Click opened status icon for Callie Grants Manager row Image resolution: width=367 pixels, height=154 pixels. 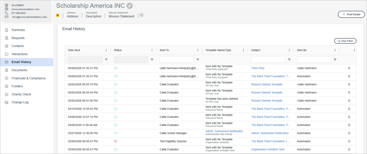pos(116,133)
